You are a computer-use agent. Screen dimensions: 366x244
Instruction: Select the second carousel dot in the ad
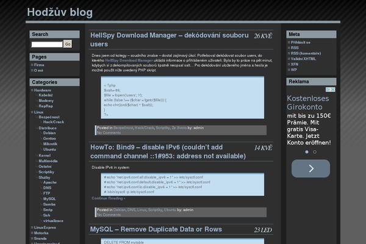315,152
